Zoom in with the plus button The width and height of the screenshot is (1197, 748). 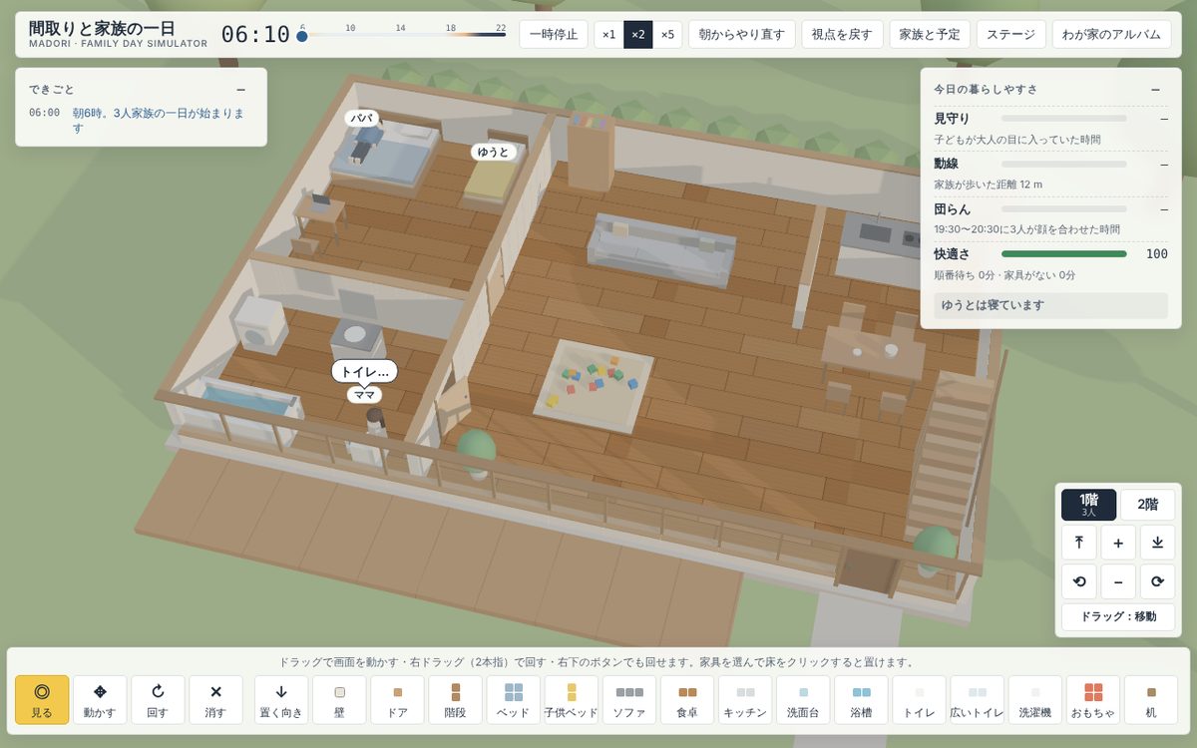coord(1118,543)
